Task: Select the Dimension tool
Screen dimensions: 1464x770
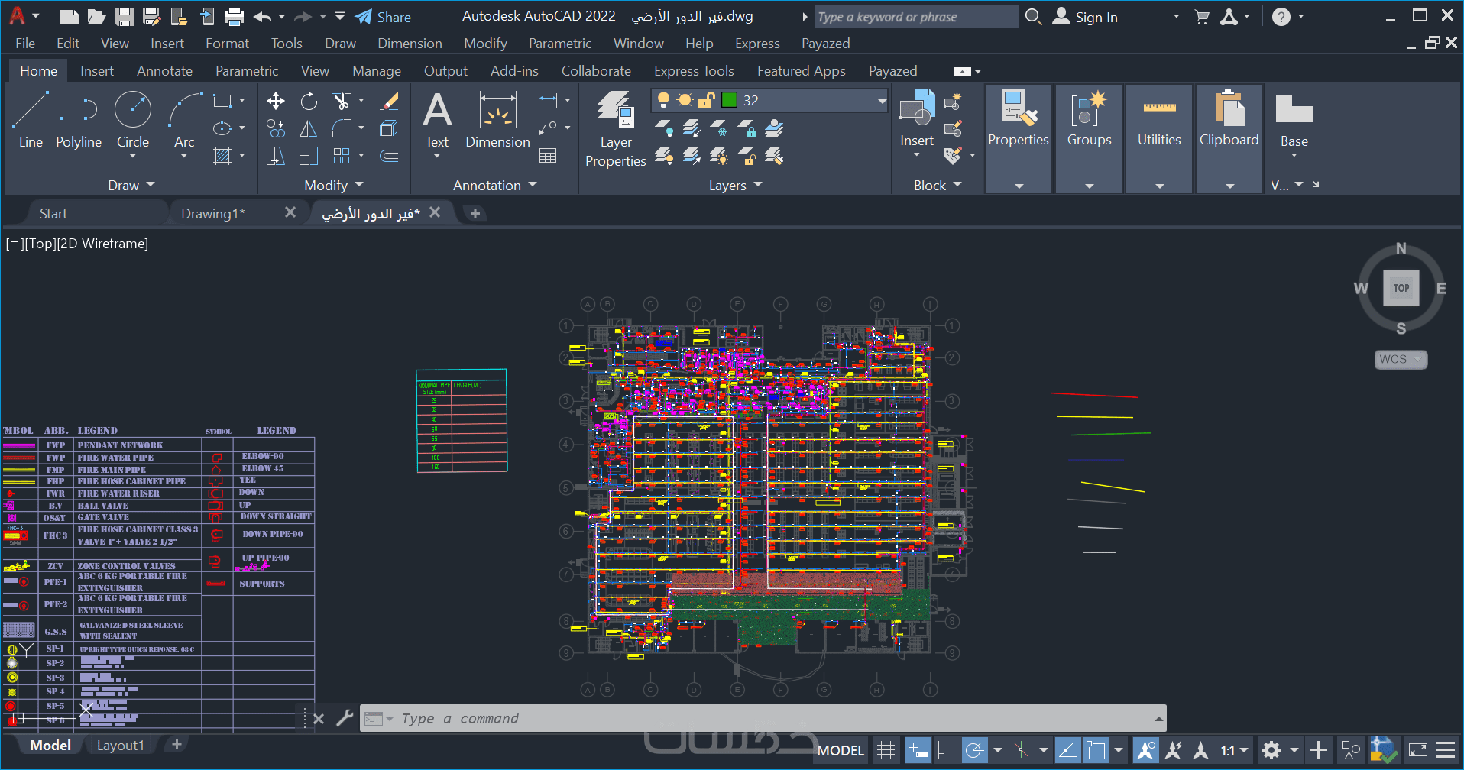Action: tap(497, 121)
